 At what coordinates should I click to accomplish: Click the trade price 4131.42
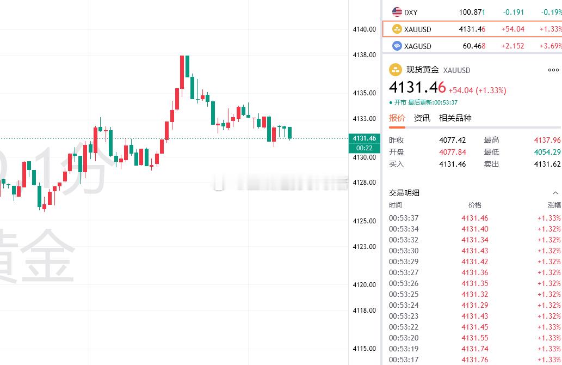coord(475,261)
